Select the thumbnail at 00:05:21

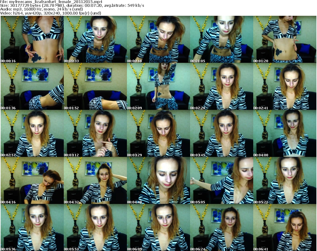tap(285, 180)
